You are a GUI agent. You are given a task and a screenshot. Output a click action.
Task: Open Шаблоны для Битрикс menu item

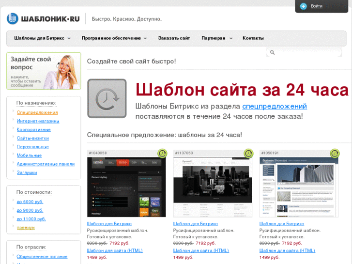point(39,38)
